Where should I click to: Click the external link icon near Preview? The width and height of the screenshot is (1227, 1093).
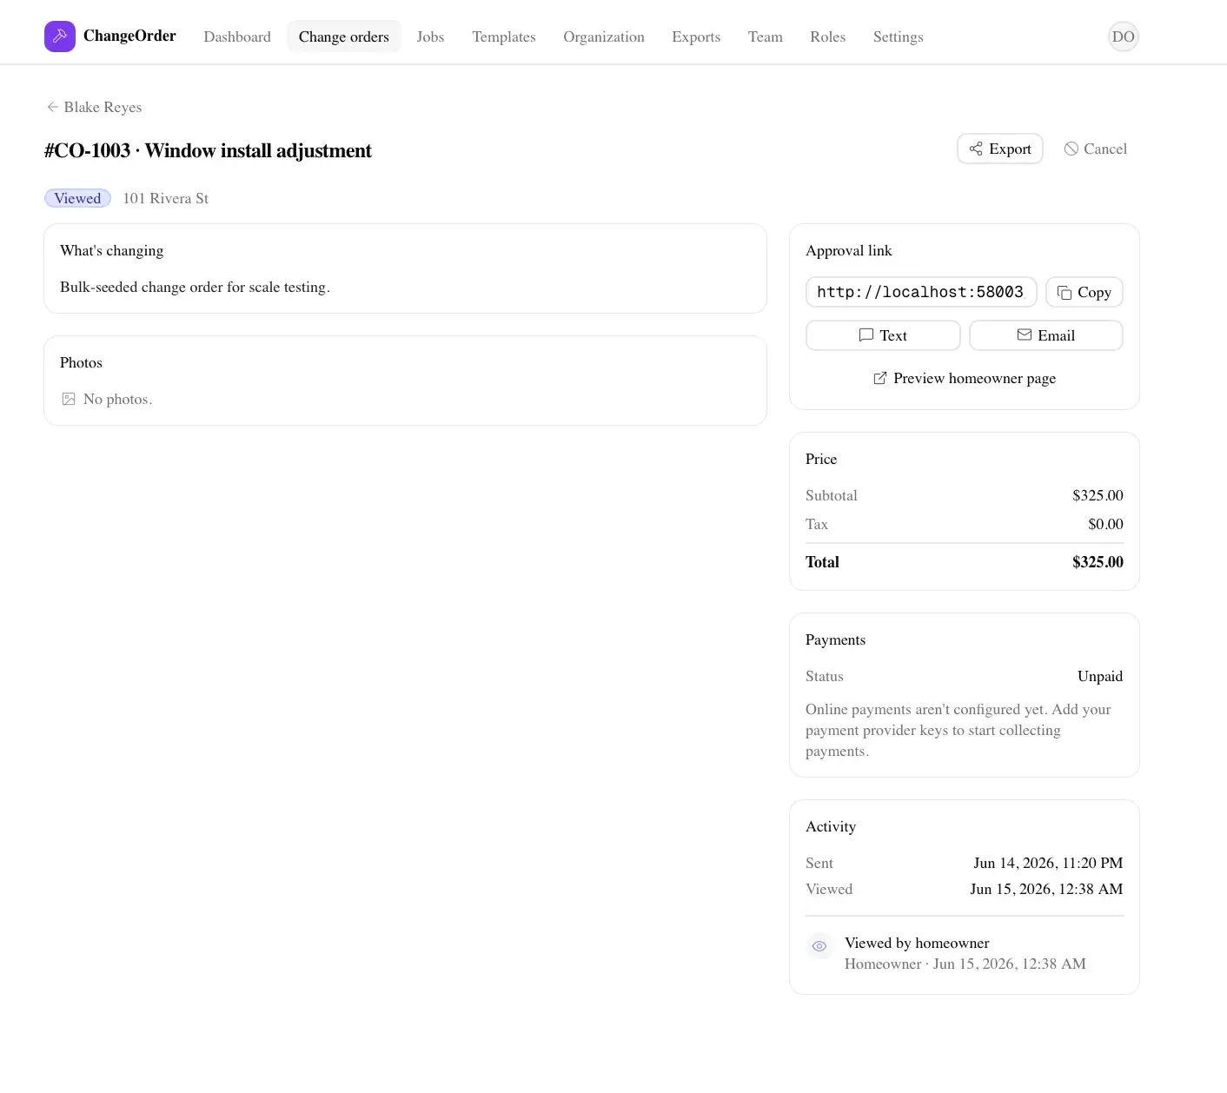880,378
